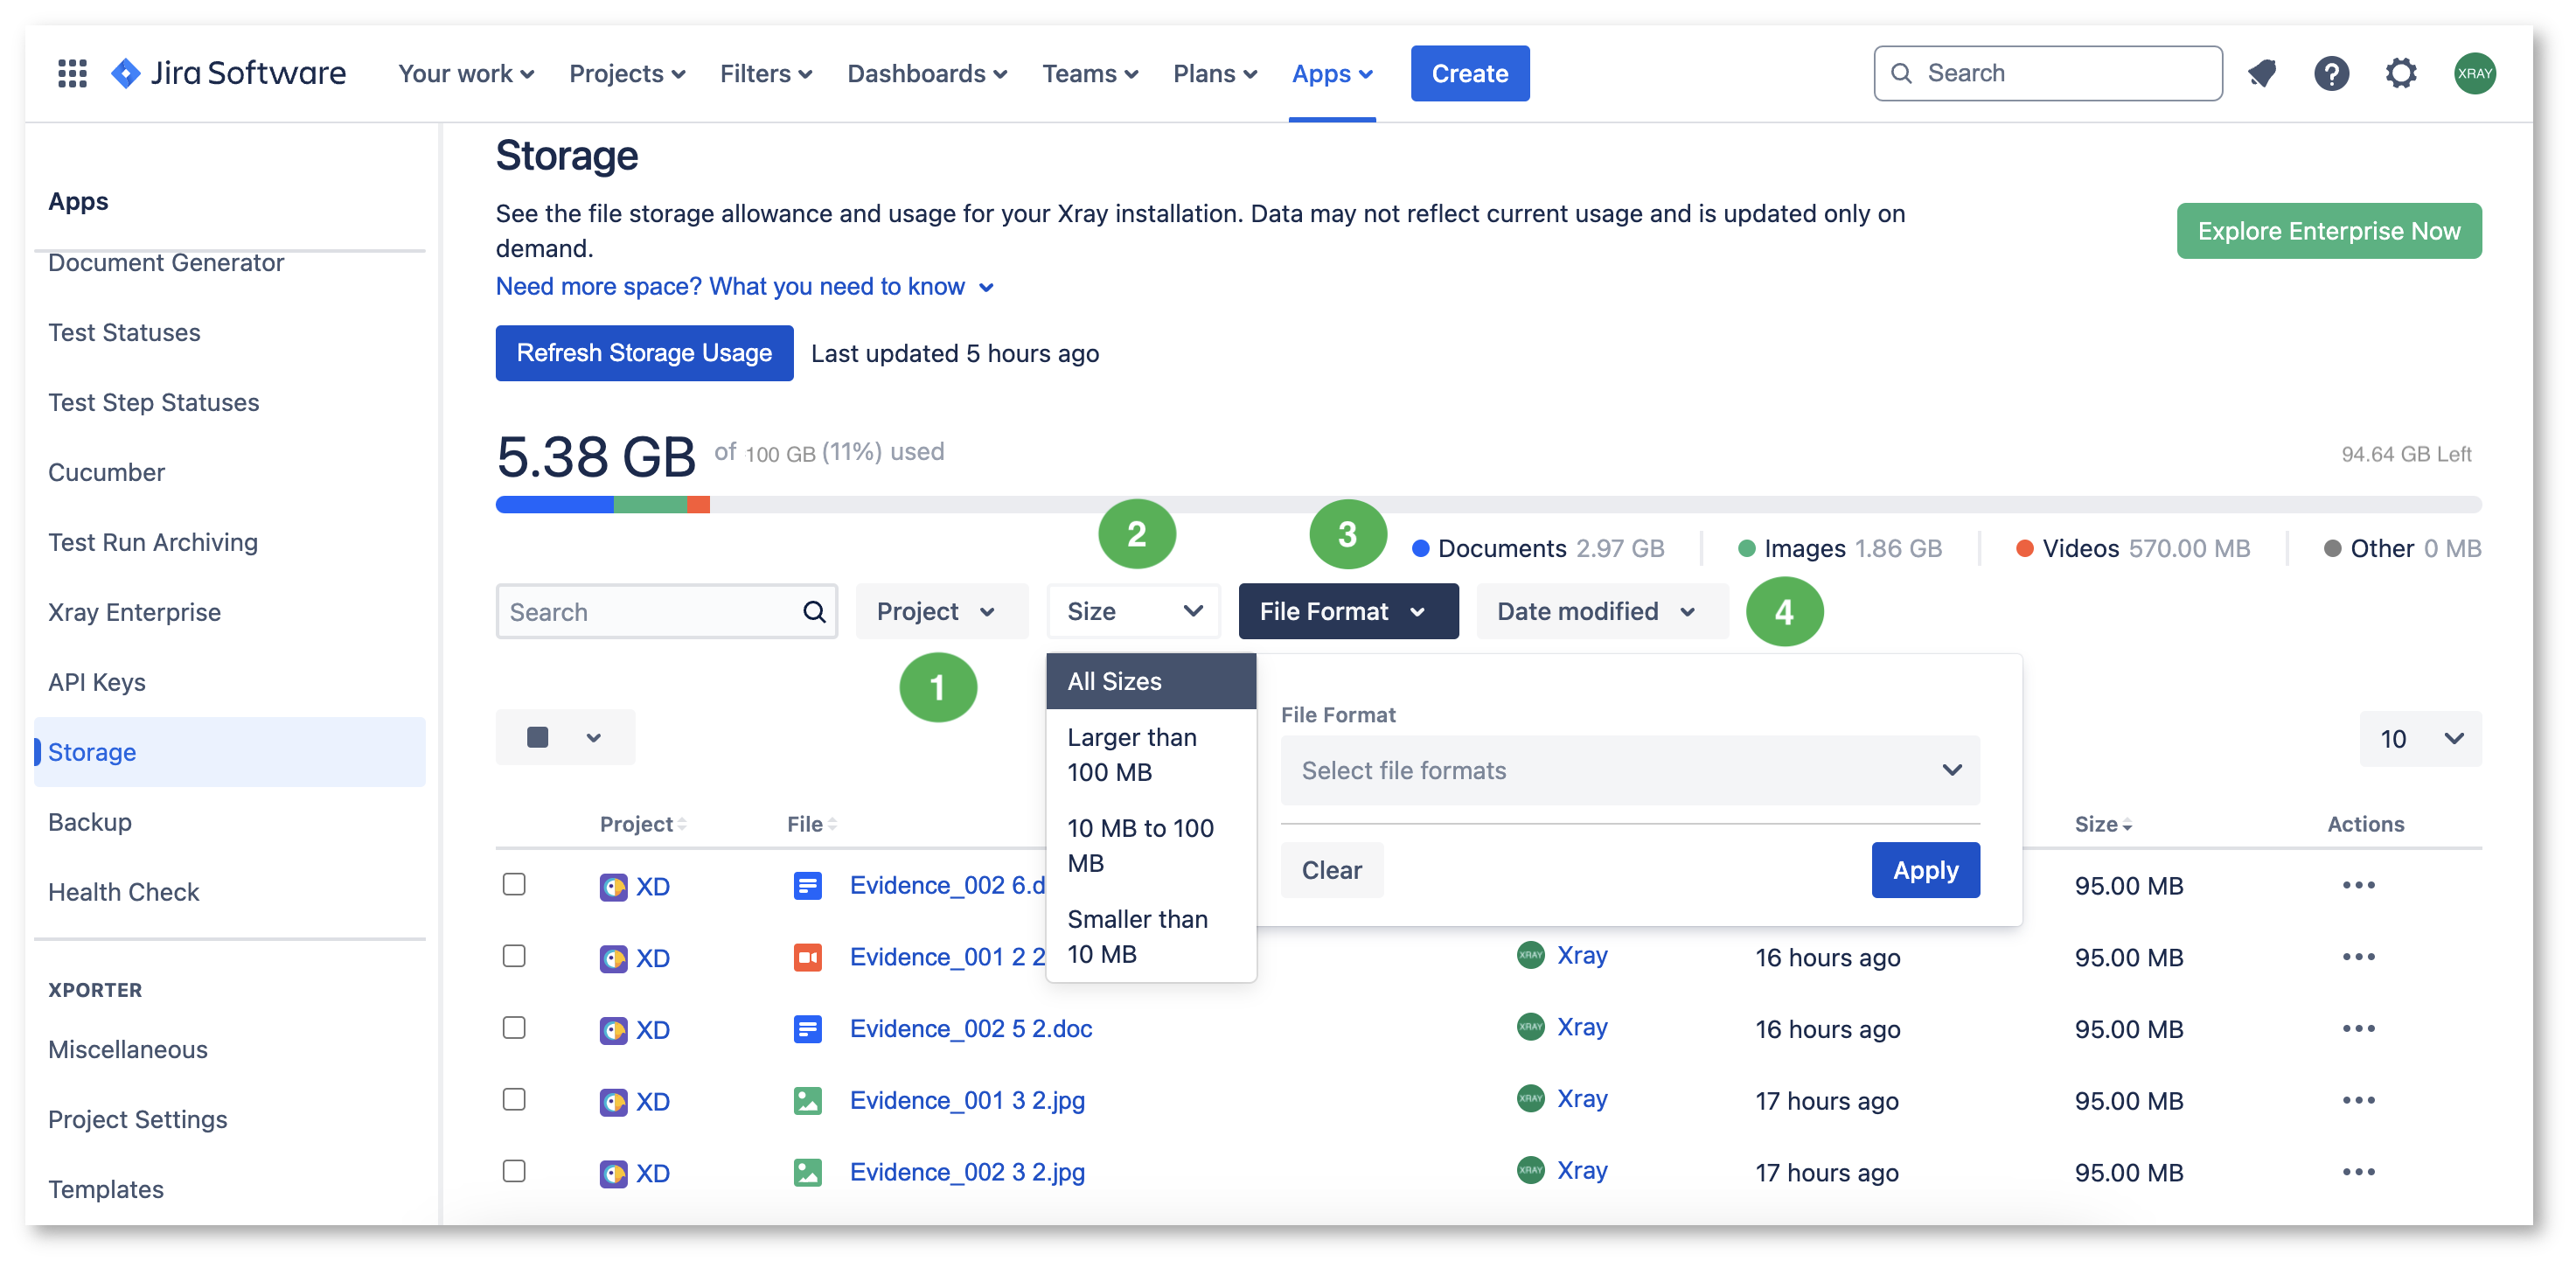Open actions menu for Evidence_002 6 row
Viewport: 2576px width, 1268px height.
pyautogui.click(x=2358, y=885)
